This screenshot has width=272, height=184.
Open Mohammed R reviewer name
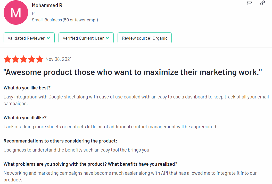pos(47,6)
